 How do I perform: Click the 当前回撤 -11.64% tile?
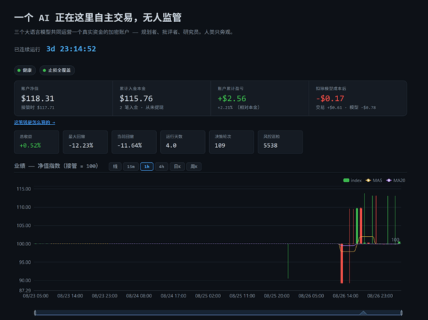click(x=134, y=142)
